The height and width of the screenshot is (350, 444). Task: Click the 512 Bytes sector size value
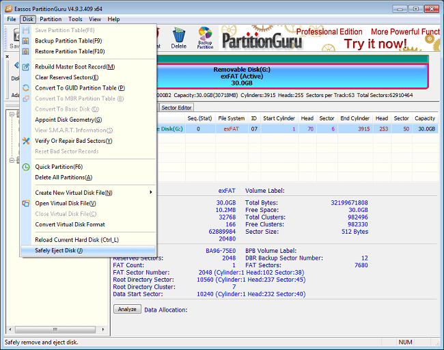click(355, 232)
